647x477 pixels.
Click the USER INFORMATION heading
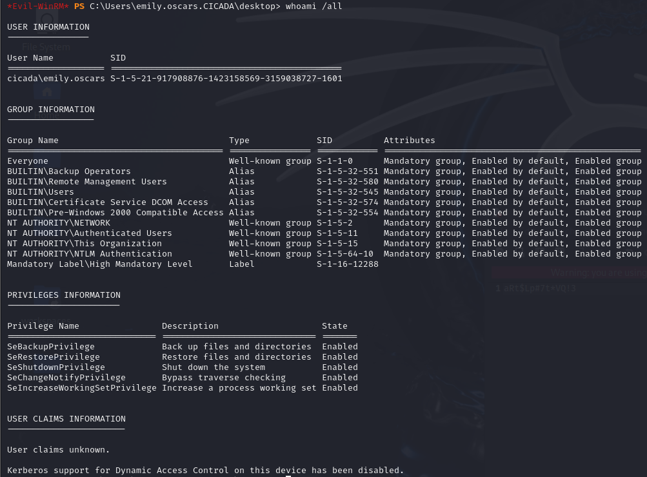tap(48, 27)
